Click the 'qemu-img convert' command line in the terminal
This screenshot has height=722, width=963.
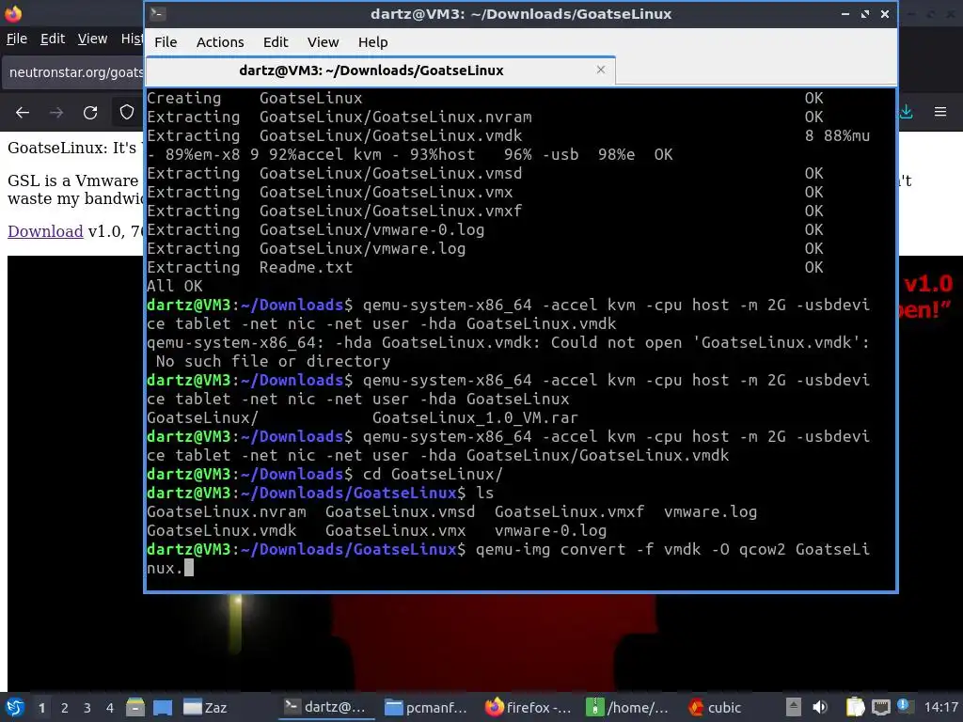(x=509, y=558)
